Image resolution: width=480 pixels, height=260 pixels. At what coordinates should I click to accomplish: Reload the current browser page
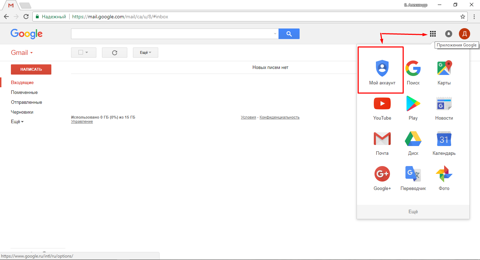tap(26, 17)
